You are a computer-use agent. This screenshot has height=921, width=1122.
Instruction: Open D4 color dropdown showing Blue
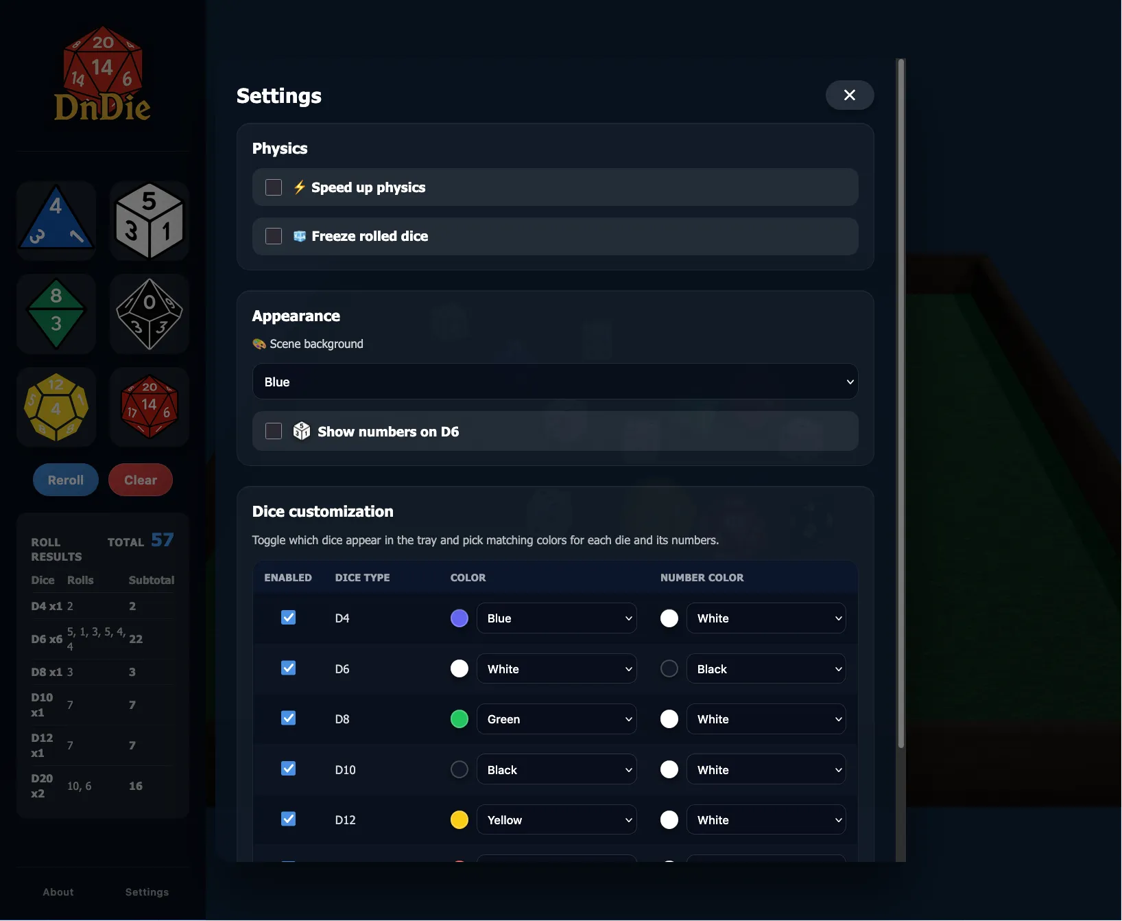click(x=557, y=618)
